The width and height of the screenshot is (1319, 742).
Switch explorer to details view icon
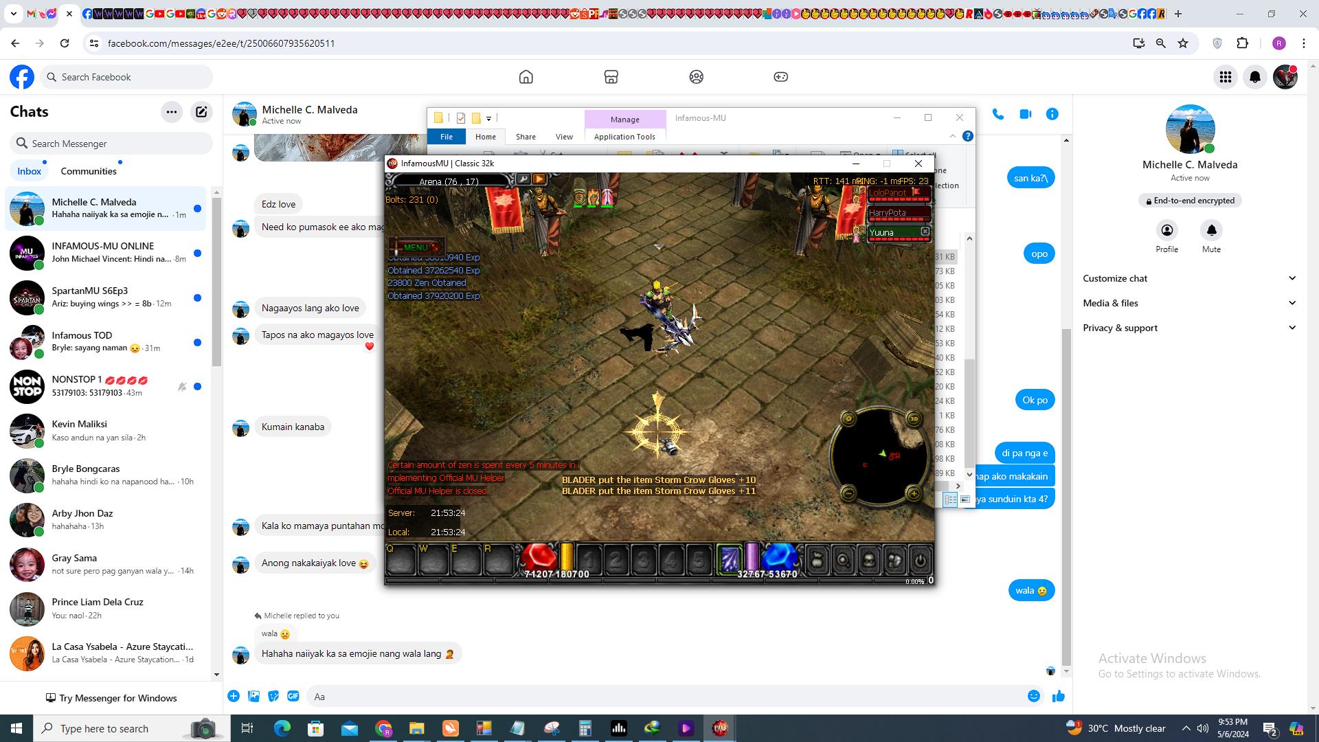pyautogui.click(x=951, y=499)
